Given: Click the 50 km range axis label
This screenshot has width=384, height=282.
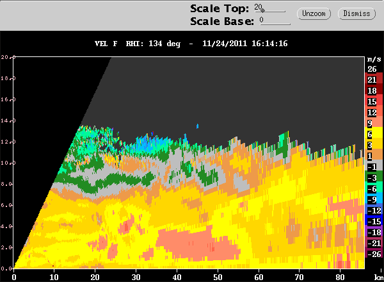Looking at the screenshot, I should (218, 278).
